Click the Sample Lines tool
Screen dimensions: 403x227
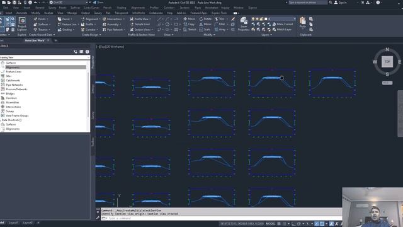point(140,24)
